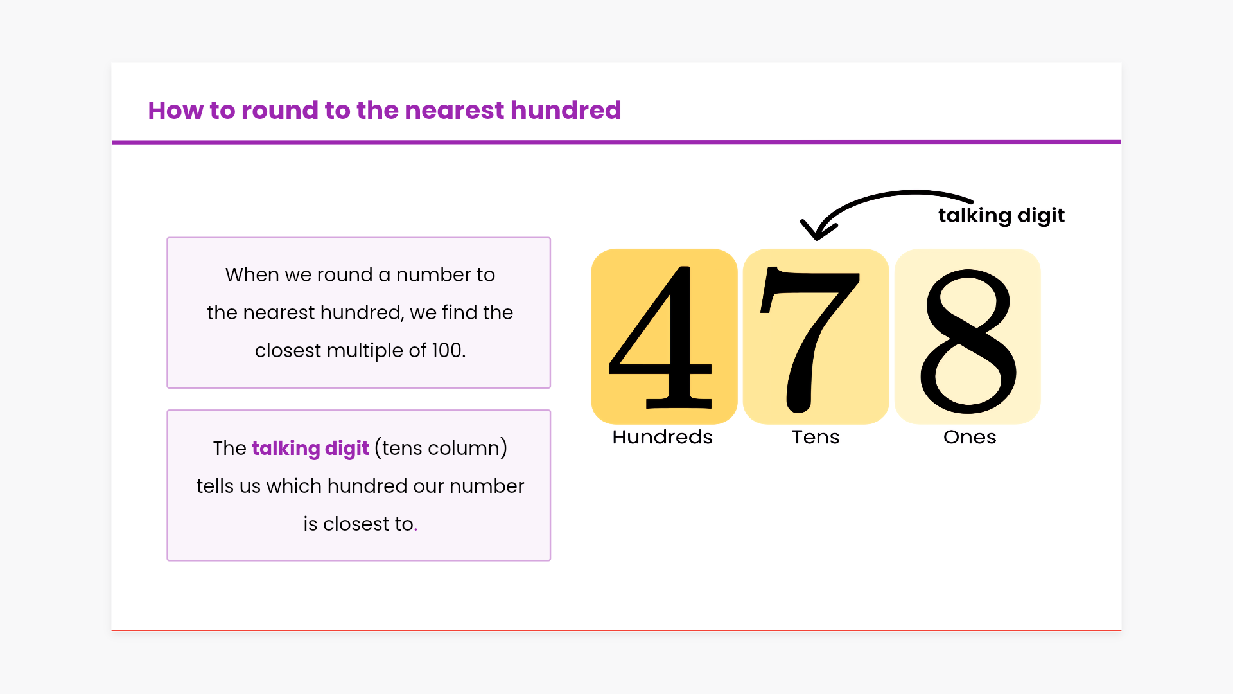
Task: Click the "Ones" column label
Action: (x=970, y=437)
